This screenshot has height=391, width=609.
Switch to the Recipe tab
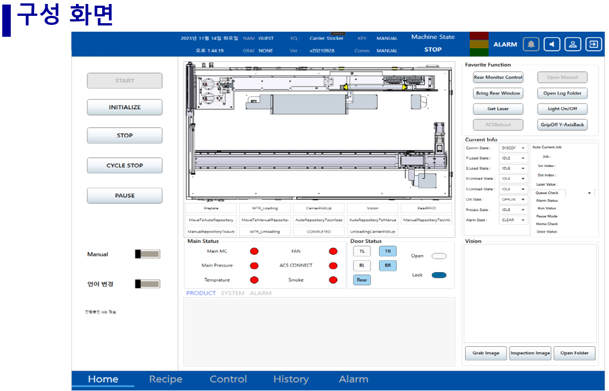[165, 379]
